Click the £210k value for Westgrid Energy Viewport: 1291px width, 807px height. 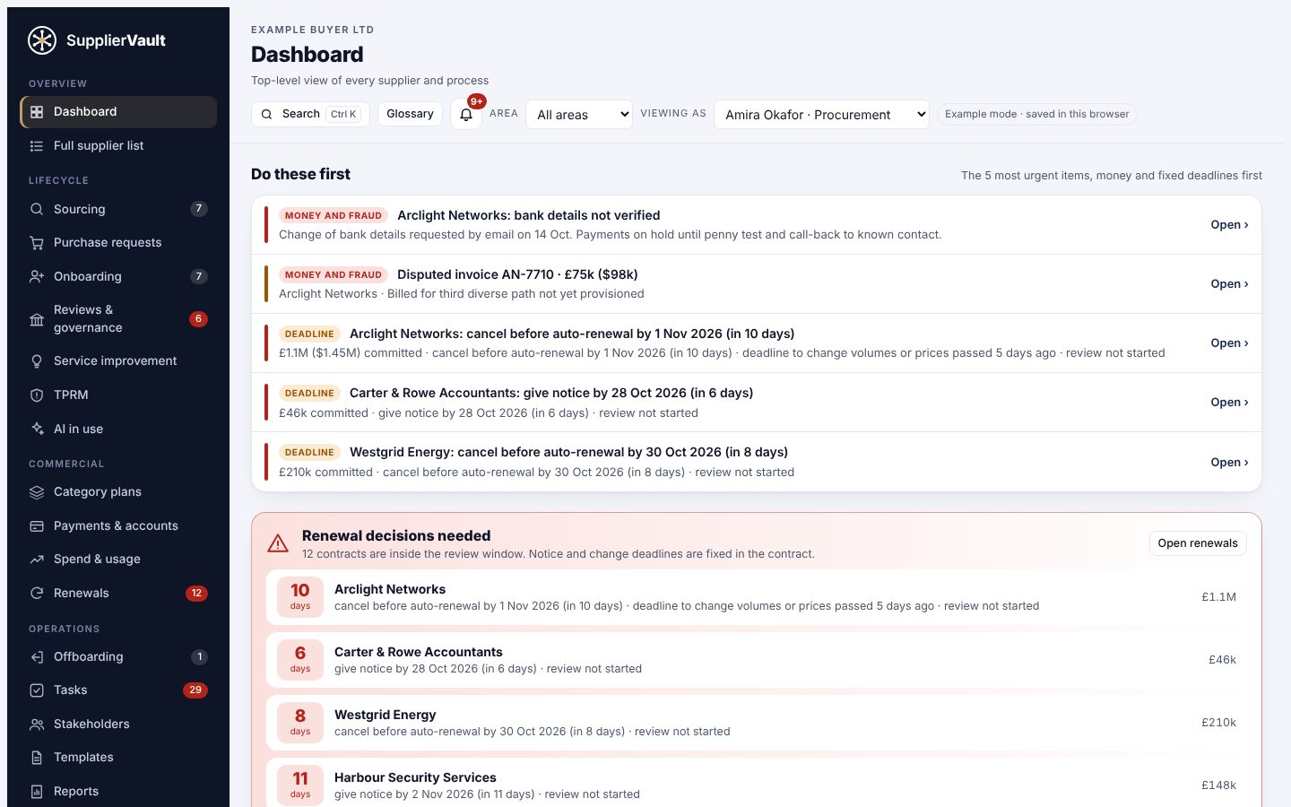pos(1218,723)
